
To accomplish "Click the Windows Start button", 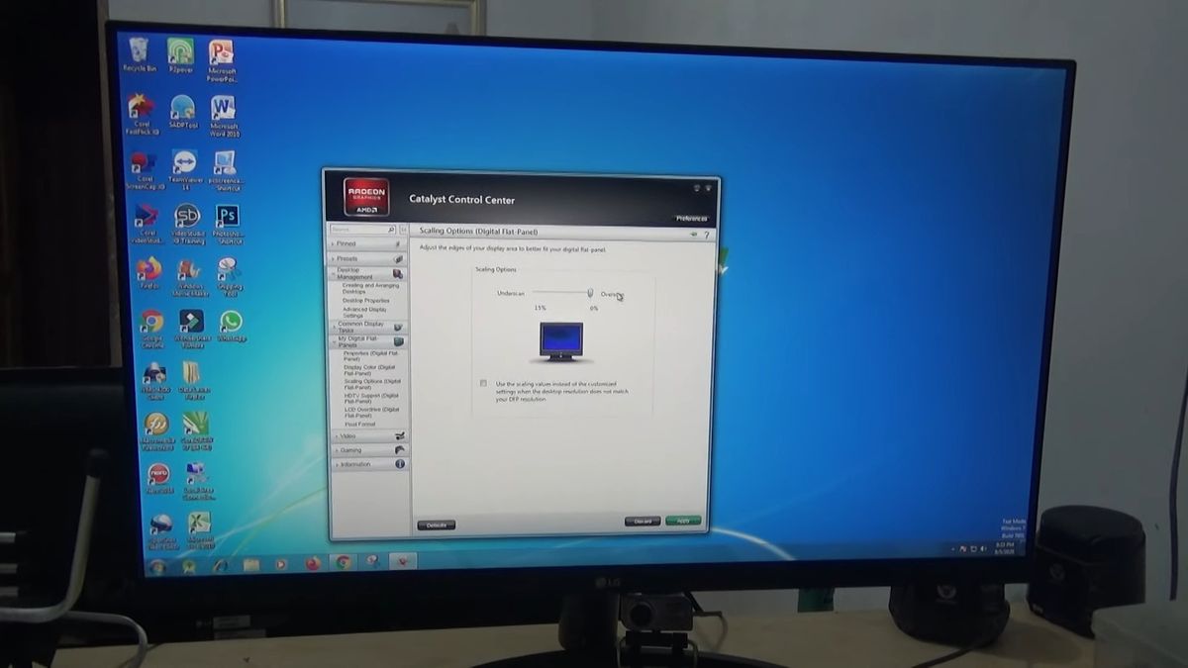I will tap(155, 567).
